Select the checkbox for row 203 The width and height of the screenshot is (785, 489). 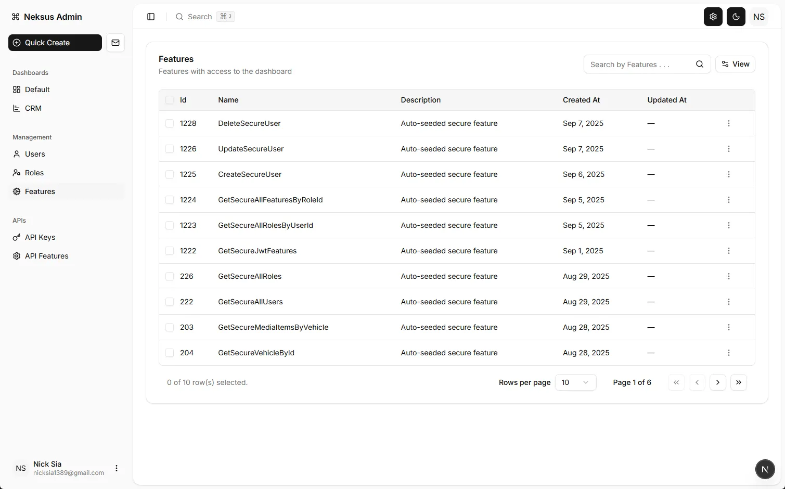coord(170,327)
